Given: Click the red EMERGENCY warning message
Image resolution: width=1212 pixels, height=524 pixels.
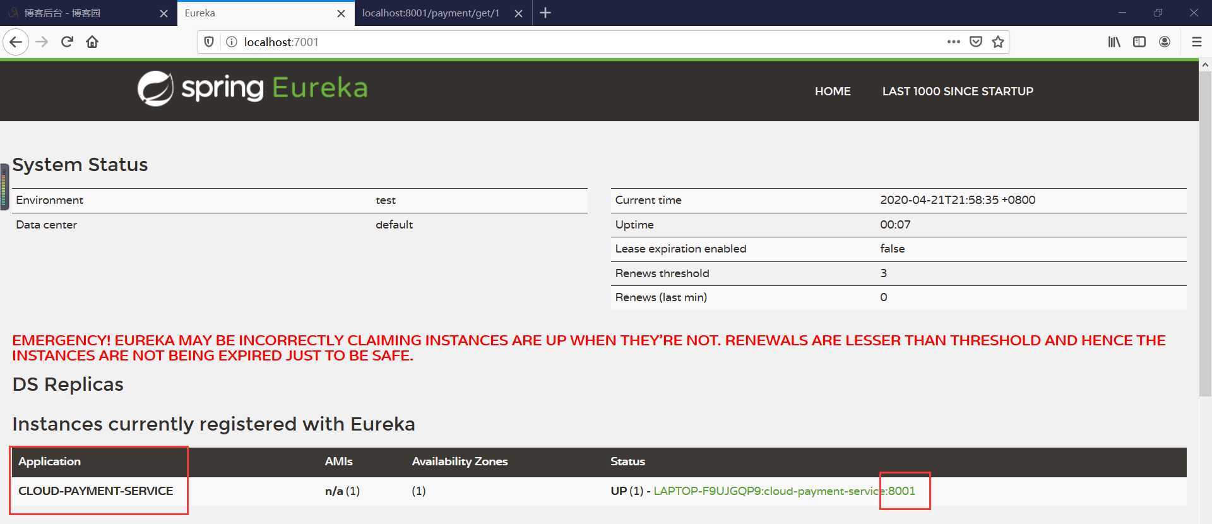Looking at the screenshot, I should tap(588, 348).
